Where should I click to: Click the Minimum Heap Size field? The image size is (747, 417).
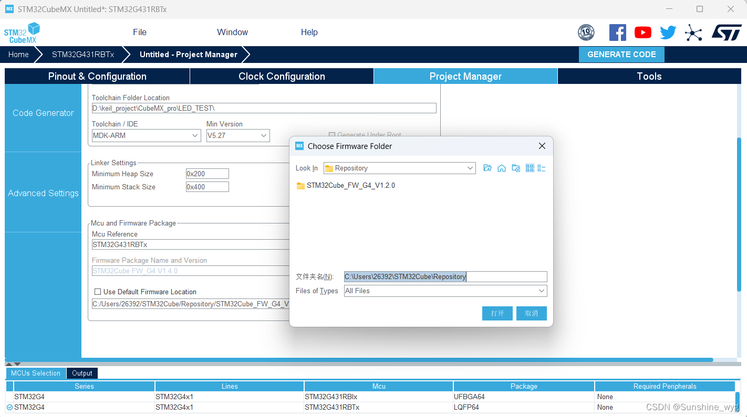pyautogui.click(x=207, y=174)
